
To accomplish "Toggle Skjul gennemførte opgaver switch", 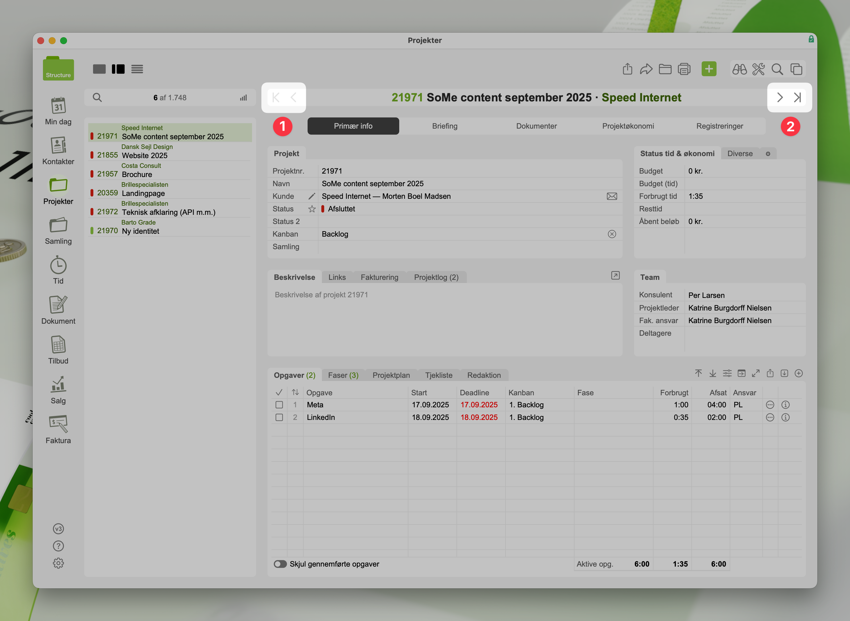I will pos(280,564).
